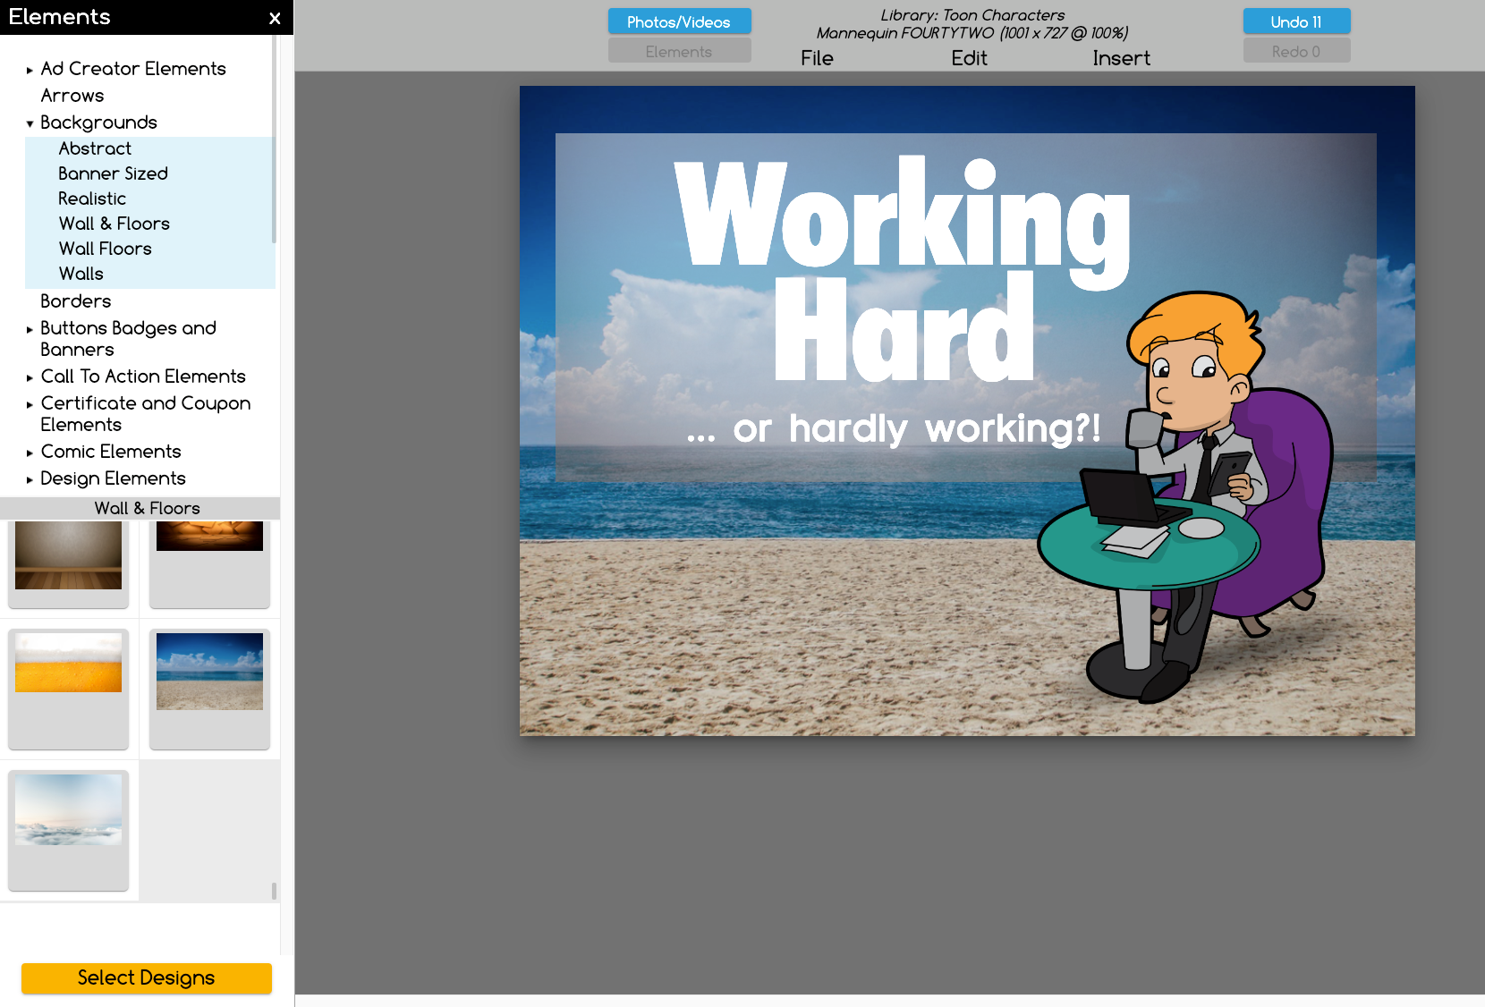Choose the dark orange glow background thumbnail

point(209,537)
